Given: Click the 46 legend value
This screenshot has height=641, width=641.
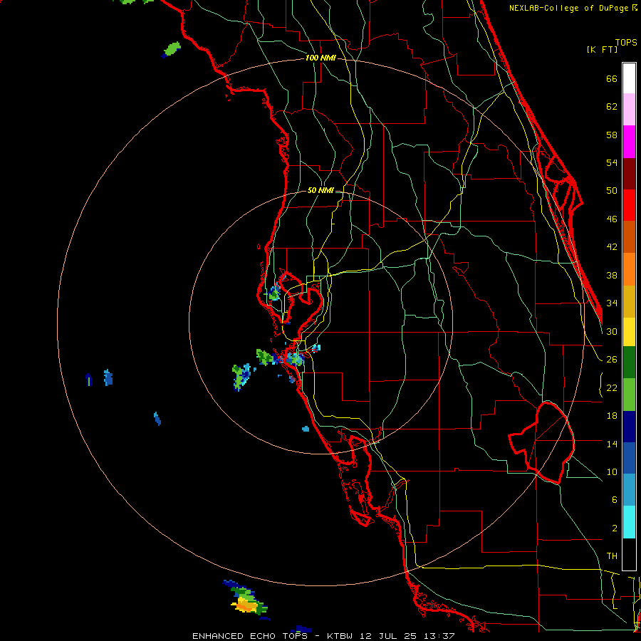Looking at the screenshot, I should tap(612, 219).
